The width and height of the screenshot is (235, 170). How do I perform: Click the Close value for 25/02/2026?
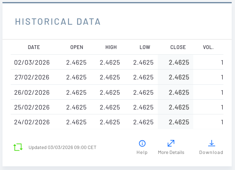[x=179, y=107]
